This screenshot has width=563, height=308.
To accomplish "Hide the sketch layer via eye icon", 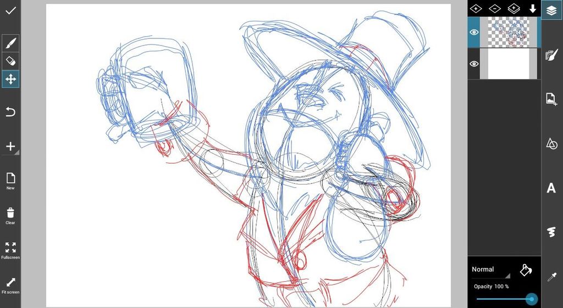I will click(474, 32).
